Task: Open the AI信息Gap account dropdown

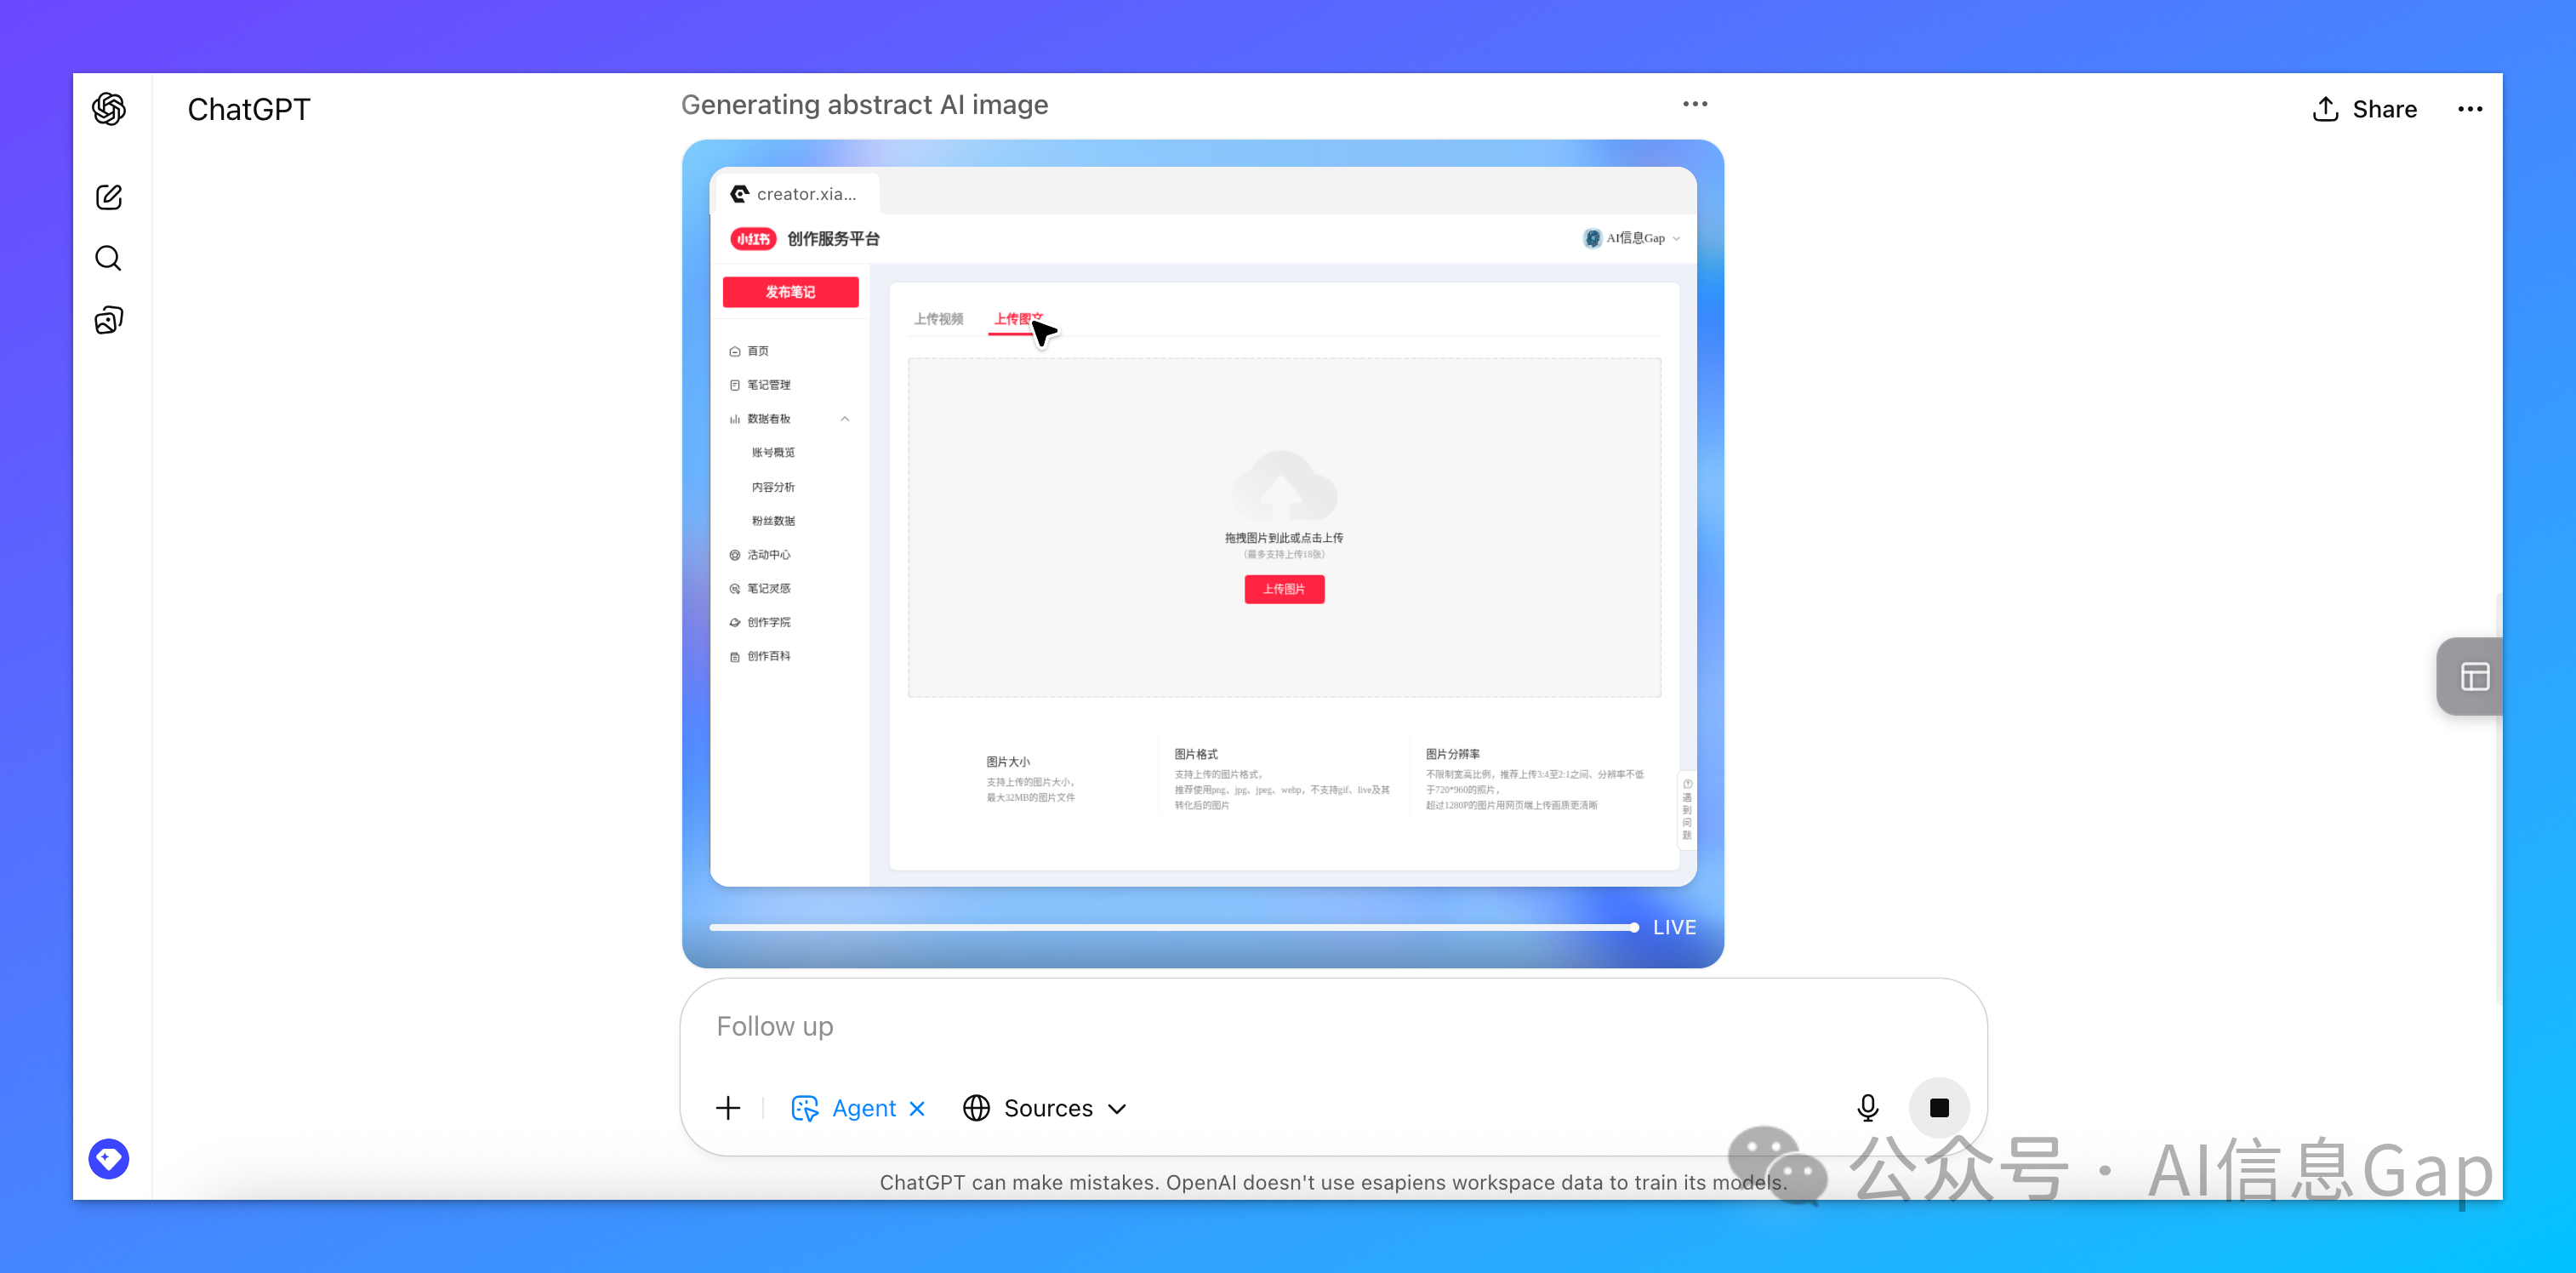Action: coord(1632,238)
